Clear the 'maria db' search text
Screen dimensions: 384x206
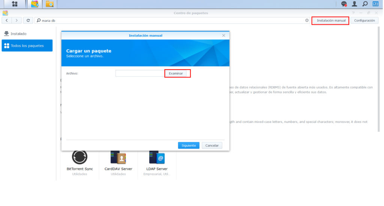tap(307, 21)
